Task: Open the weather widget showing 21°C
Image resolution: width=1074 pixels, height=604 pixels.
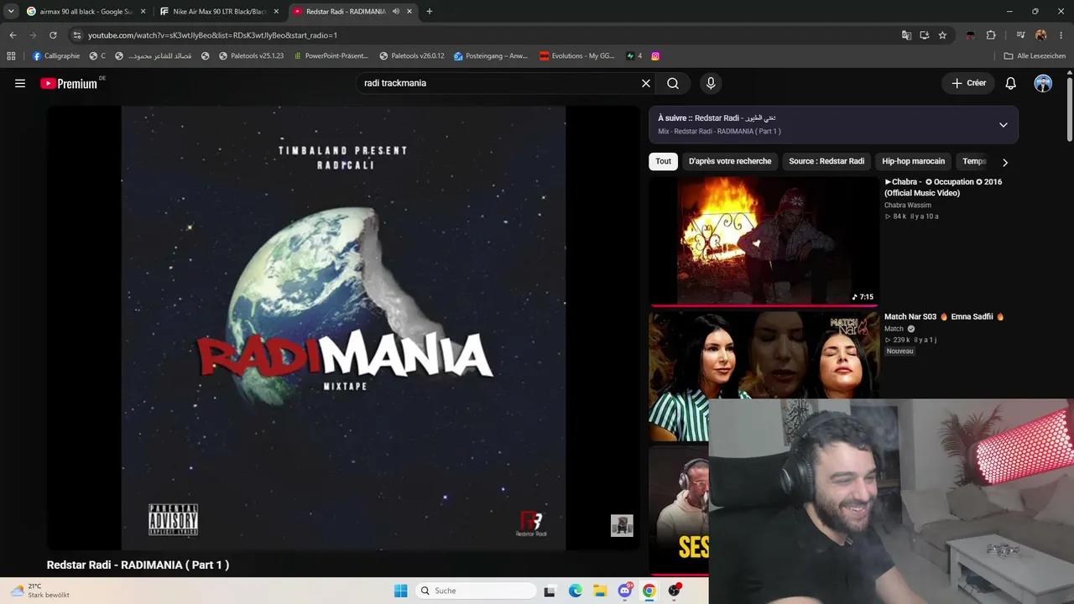Action: (x=39, y=591)
